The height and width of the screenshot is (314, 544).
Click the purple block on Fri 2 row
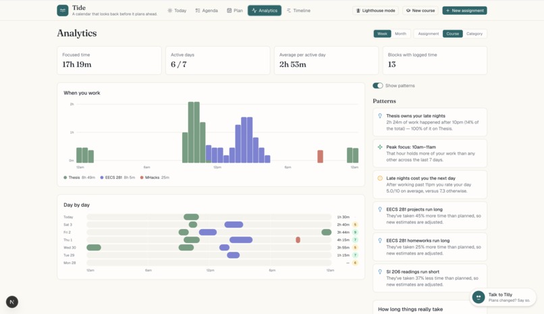(208, 232)
